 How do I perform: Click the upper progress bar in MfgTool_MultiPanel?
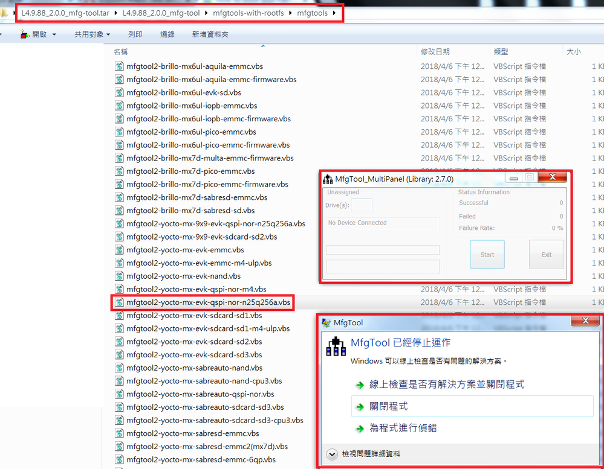tap(383, 250)
